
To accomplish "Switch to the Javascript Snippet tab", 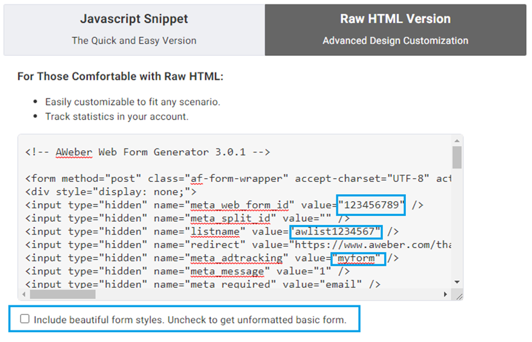I will [x=134, y=30].
